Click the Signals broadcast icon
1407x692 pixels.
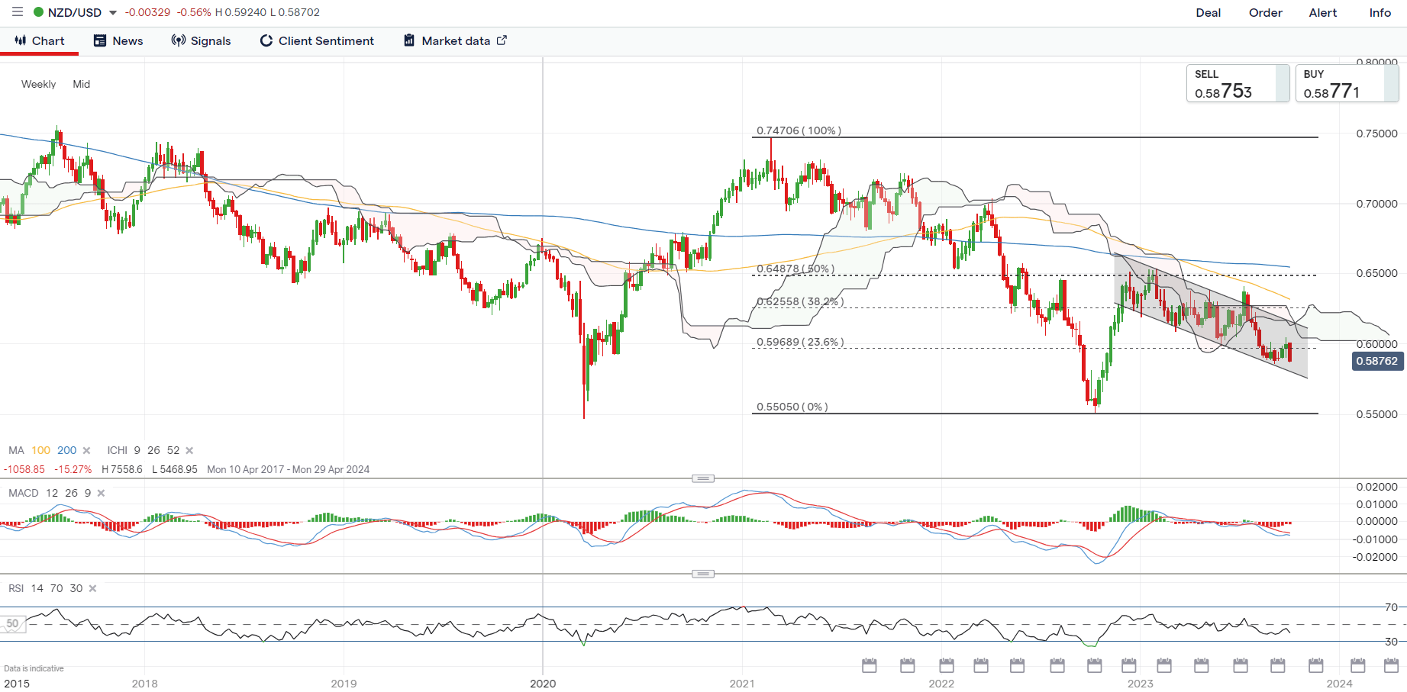pos(179,40)
